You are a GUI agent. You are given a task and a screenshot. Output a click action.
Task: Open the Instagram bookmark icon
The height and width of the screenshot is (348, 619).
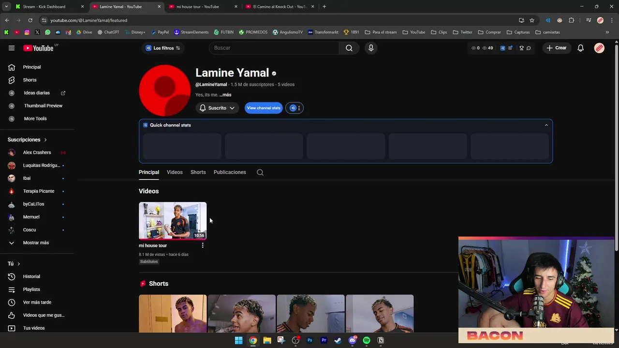27,32
